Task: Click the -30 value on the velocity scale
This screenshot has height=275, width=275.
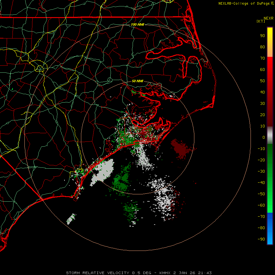Action: 261,171
